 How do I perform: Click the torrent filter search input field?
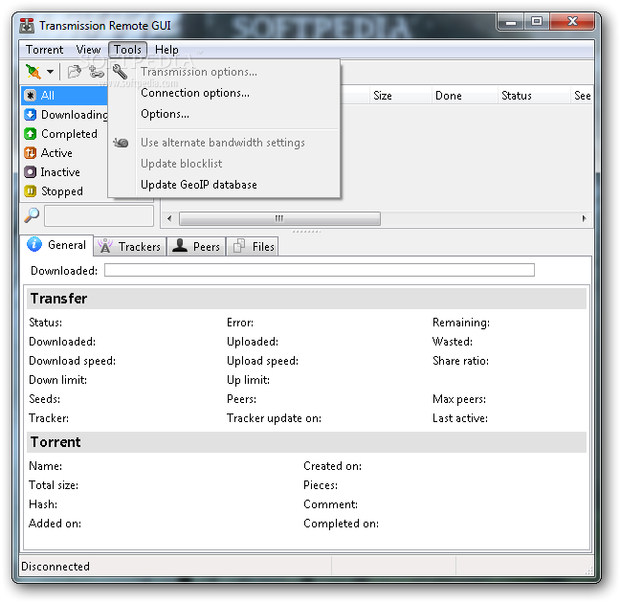[x=99, y=215]
